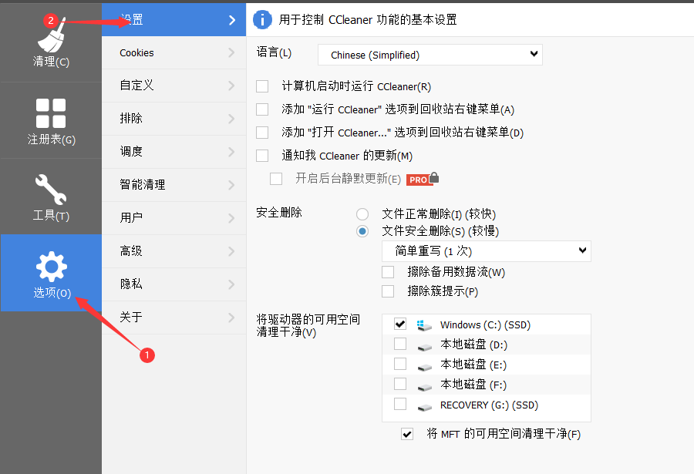Click the chevron beside 调度

[231, 152]
